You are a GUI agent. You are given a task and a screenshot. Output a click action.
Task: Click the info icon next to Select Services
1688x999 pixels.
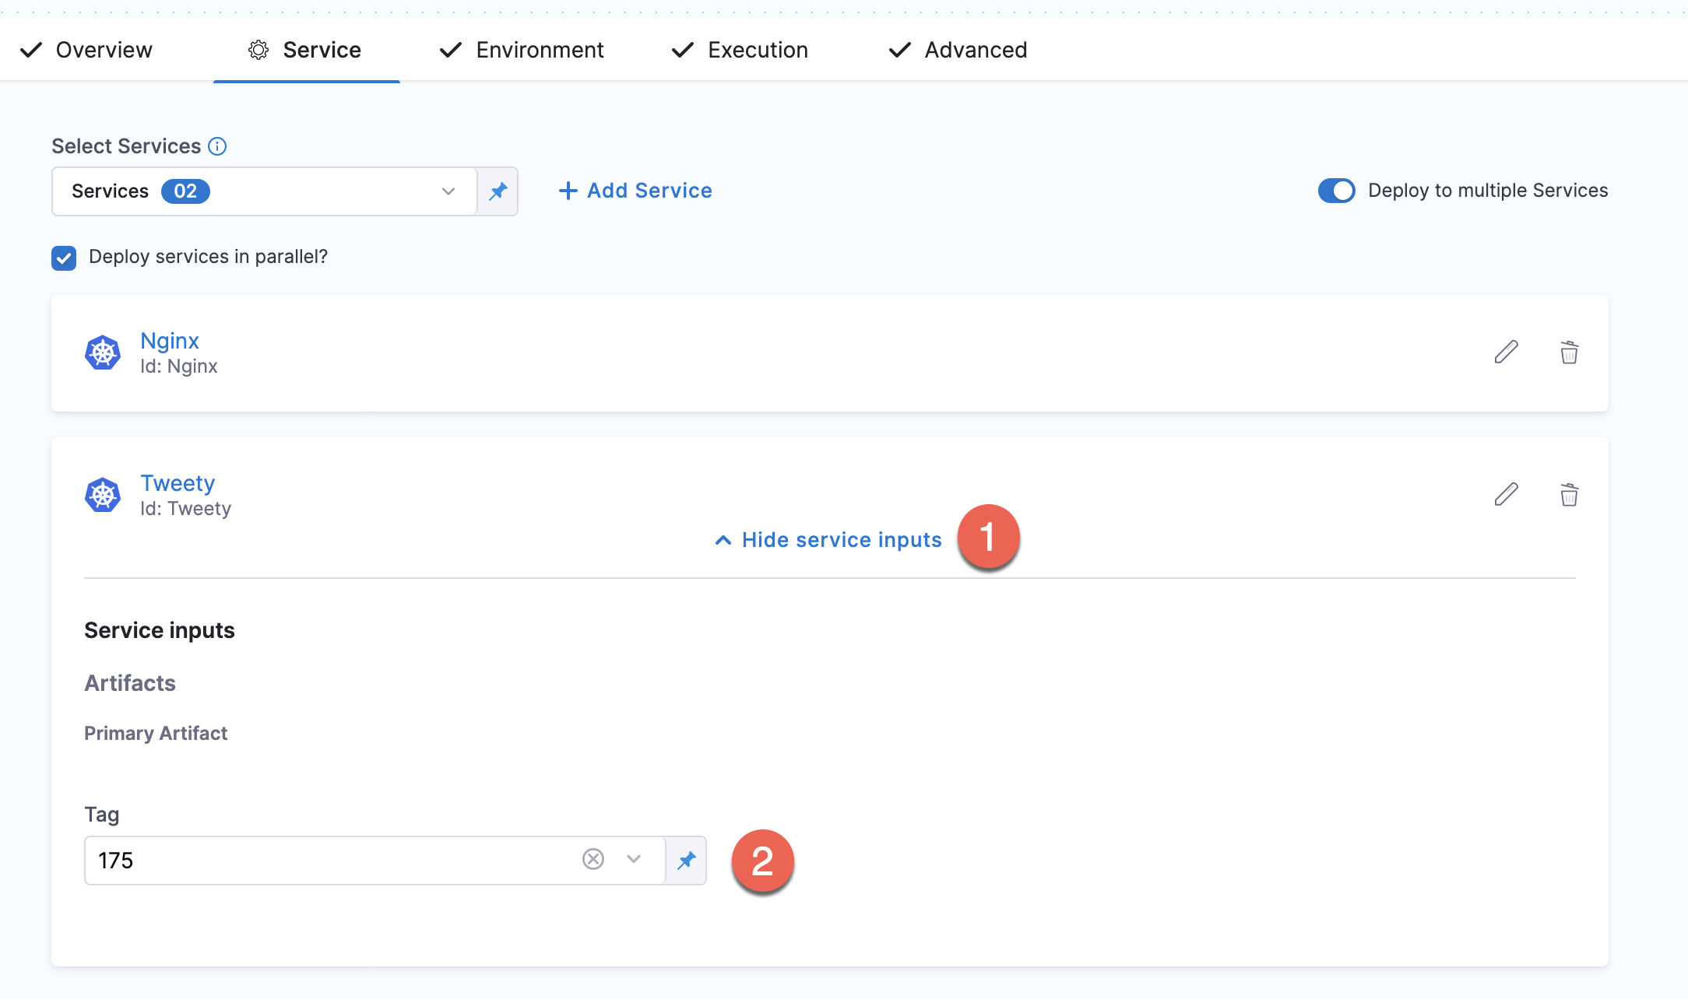point(218,146)
